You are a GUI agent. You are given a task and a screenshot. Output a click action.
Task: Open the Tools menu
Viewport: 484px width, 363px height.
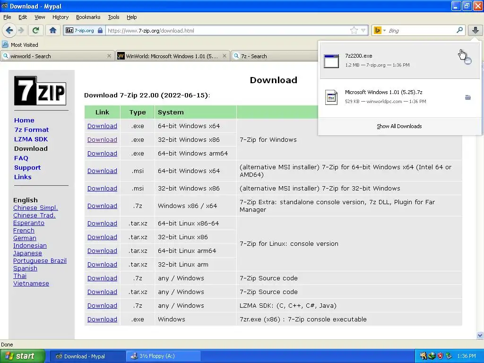[113, 17]
